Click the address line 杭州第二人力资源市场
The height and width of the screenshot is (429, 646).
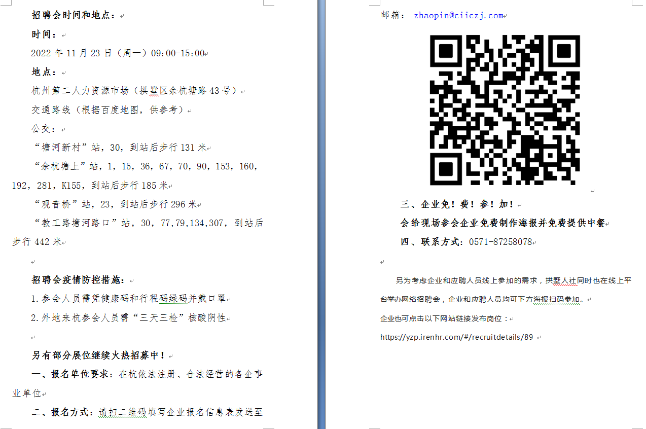click(x=135, y=91)
